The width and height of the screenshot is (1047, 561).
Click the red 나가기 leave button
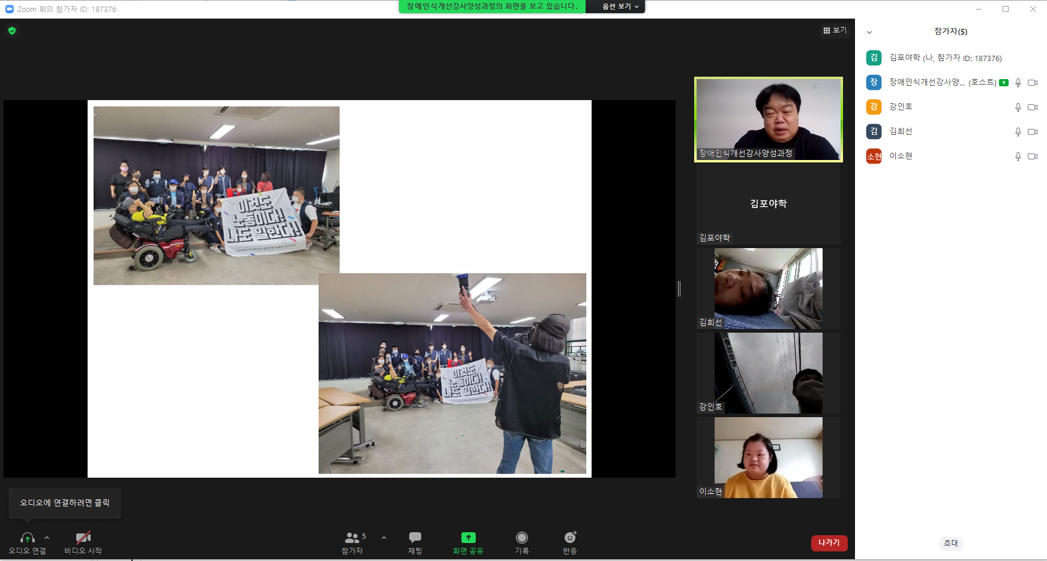tap(829, 542)
